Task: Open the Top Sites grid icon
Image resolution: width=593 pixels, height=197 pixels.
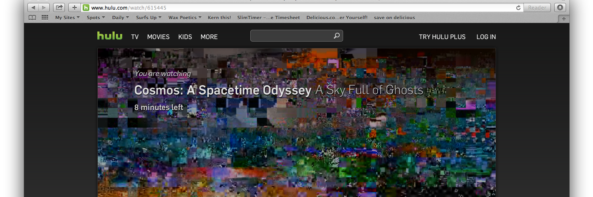Action: coord(45,18)
